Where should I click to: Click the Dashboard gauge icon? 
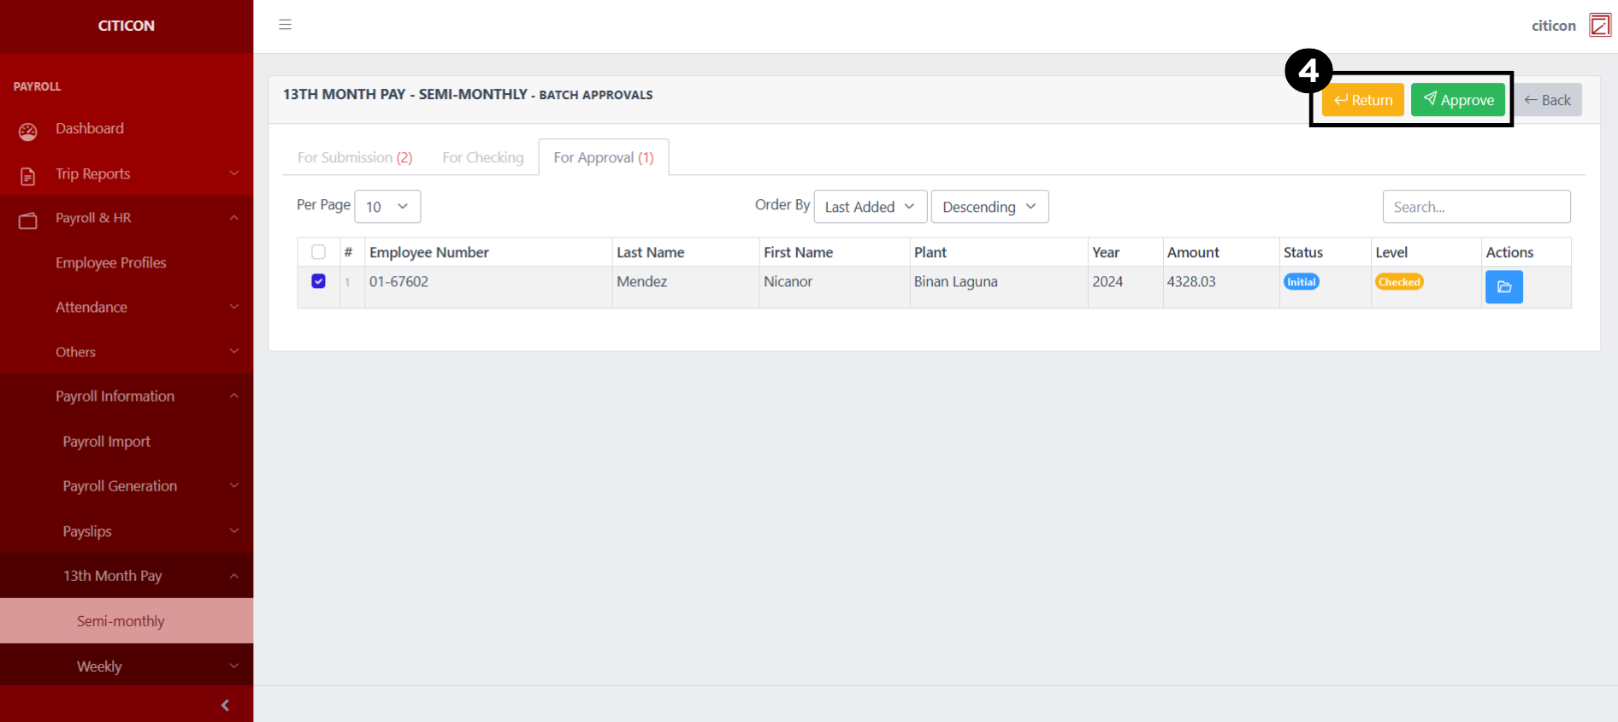(28, 132)
